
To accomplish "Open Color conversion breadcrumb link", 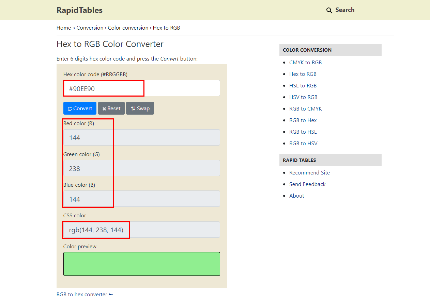I will click(x=128, y=28).
